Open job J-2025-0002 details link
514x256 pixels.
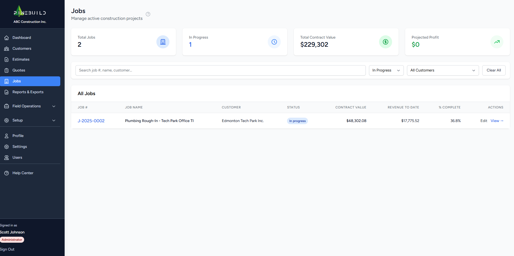point(91,121)
